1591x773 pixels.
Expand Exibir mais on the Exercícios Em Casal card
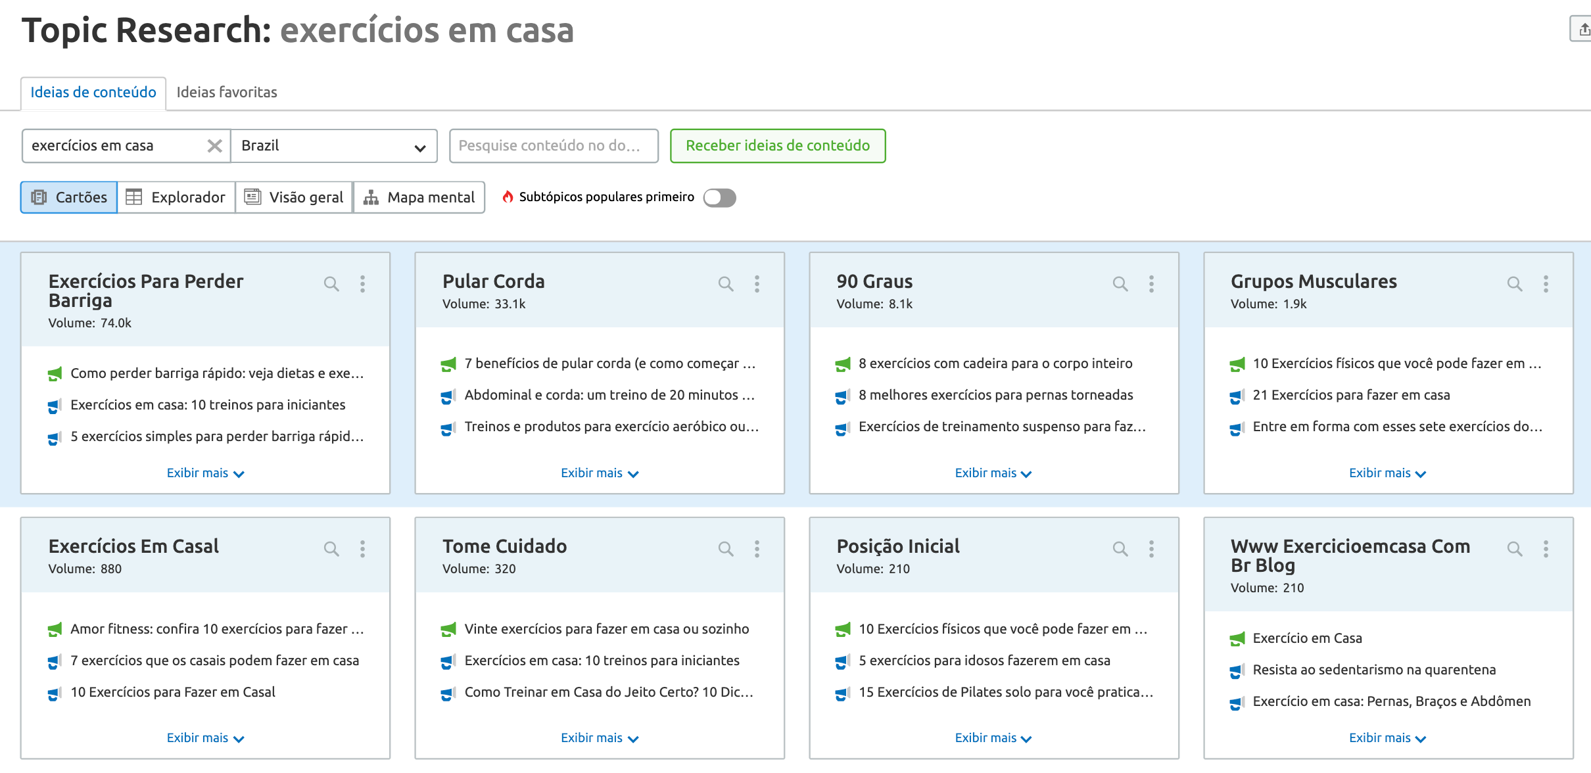tap(205, 738)
